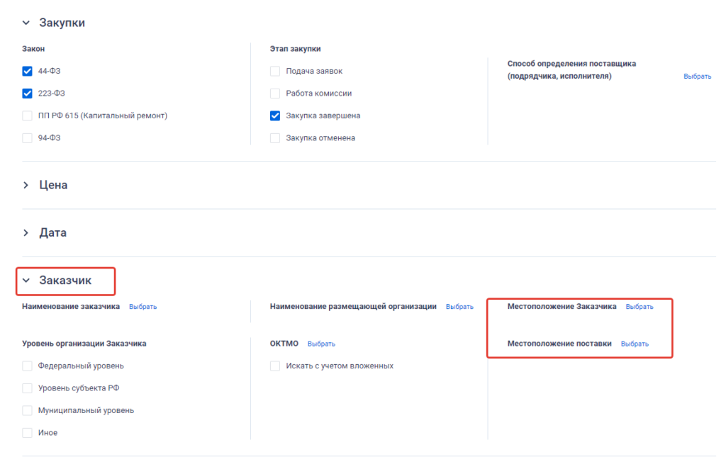Expand the Цена section
This screenshot has height=457, width=726.
click(26, 185)
